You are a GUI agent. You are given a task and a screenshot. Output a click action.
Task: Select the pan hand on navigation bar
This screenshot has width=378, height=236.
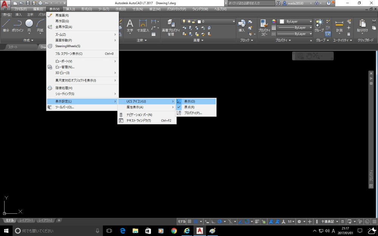309,56
